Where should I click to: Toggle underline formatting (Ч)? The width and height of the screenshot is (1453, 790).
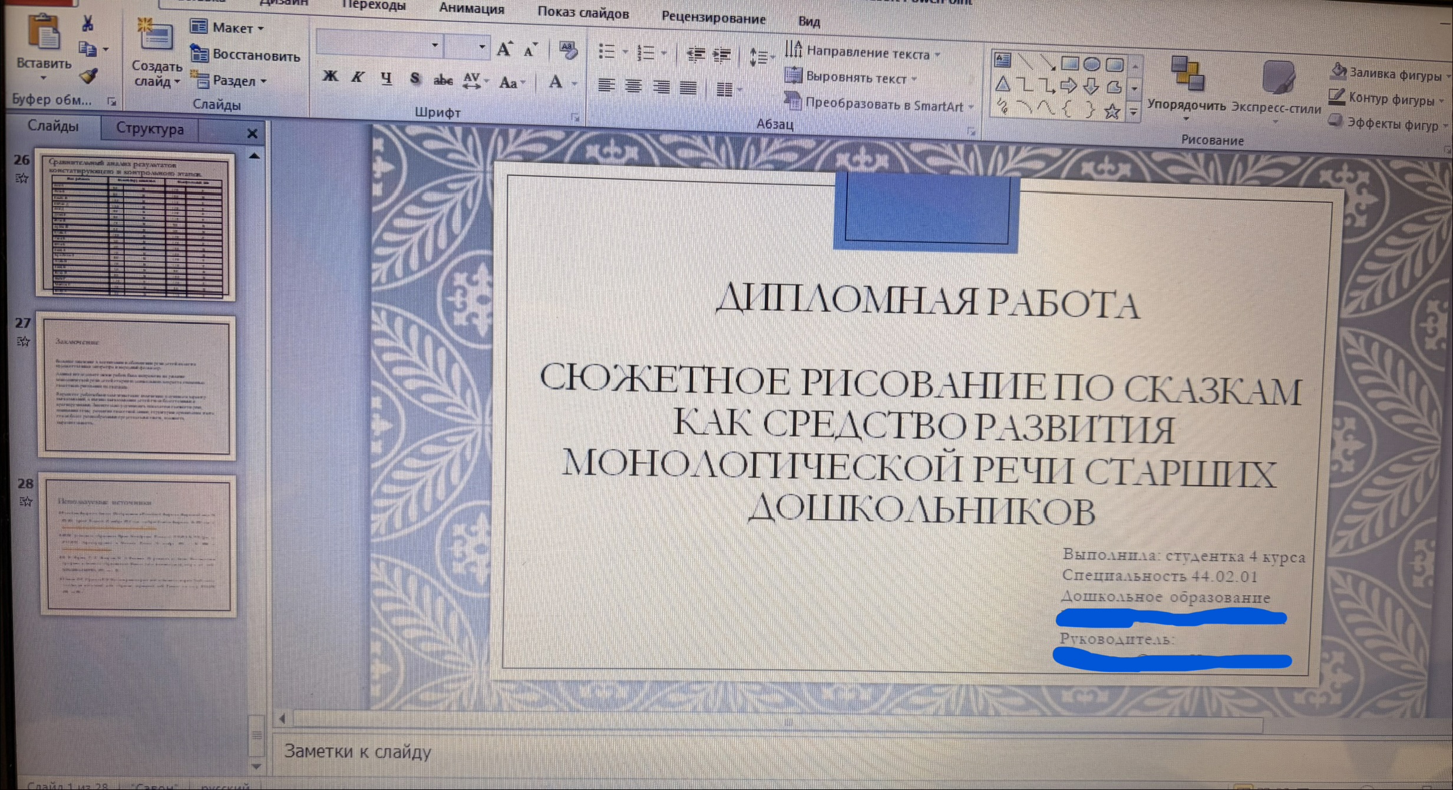386,78
